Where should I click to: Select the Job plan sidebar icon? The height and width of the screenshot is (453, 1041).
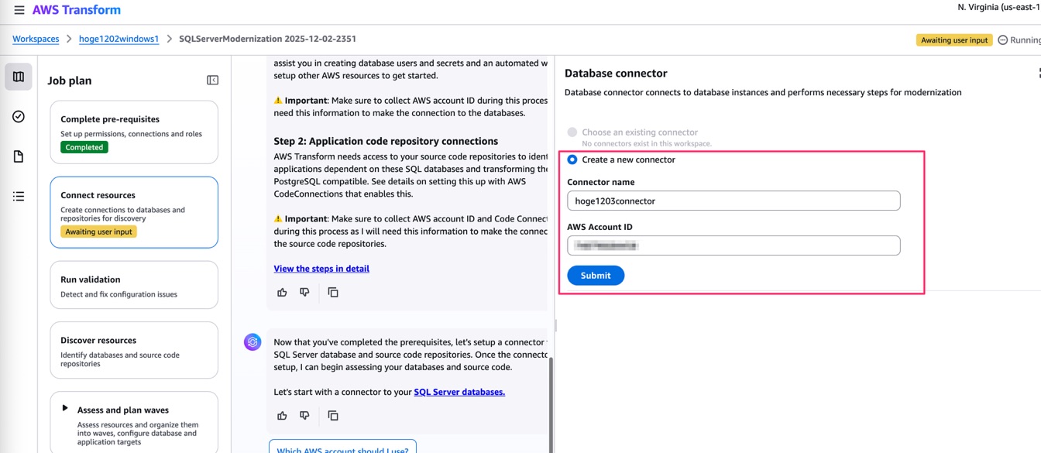click(19, 77)
